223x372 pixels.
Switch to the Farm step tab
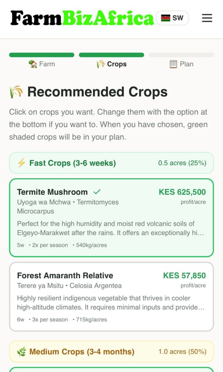42,64
